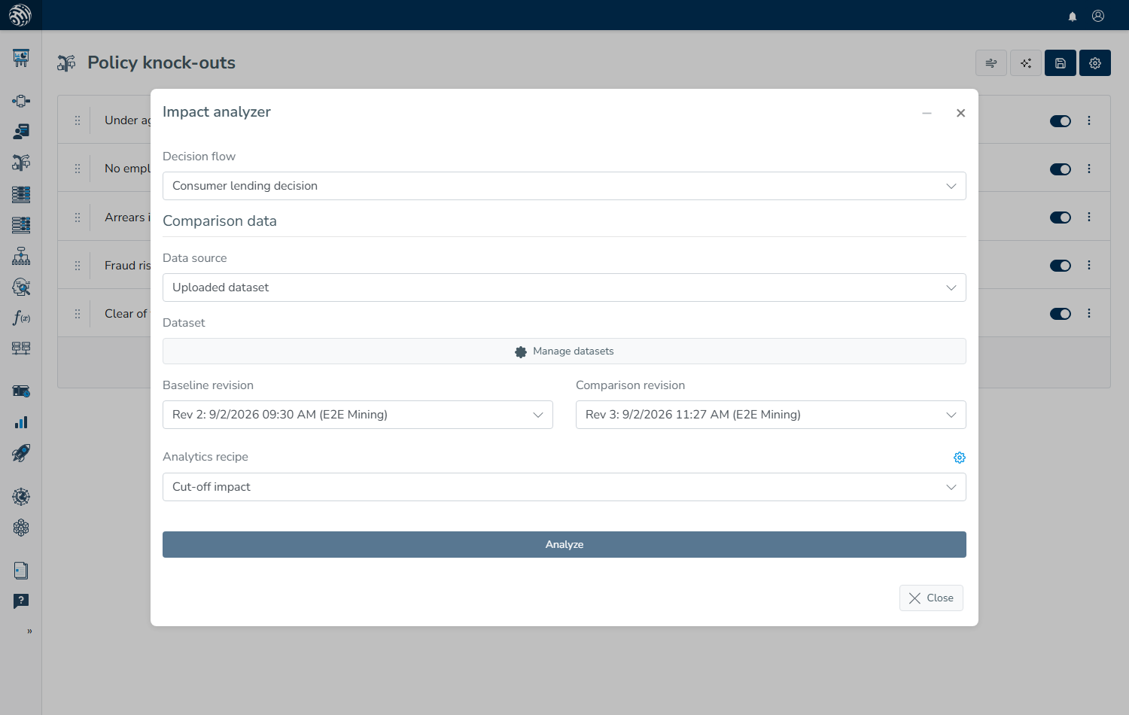The image size is (1129, 715).
Task: Click the Dataset label
Action: (184, 323)
